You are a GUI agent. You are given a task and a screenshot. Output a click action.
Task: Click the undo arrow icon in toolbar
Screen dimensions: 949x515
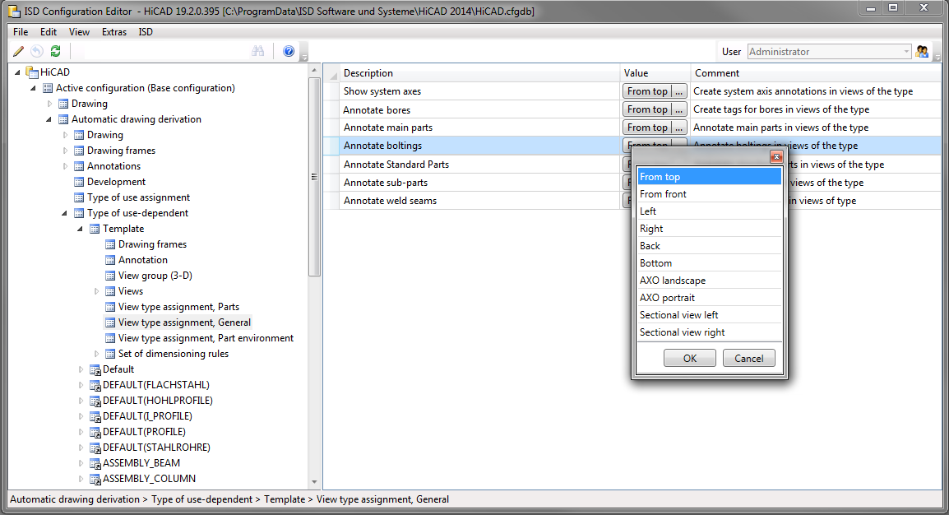[x=37, y=51]
